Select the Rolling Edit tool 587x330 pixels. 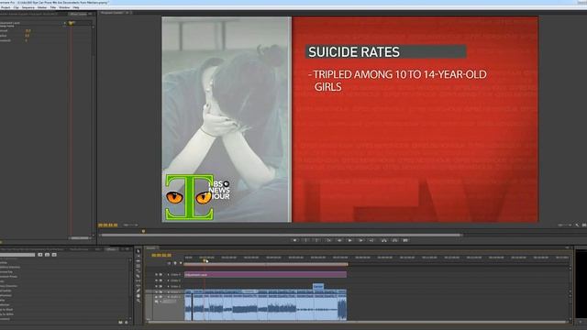(x=138, y=266)
